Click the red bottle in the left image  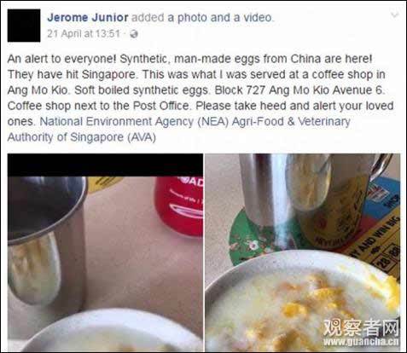[179, 206]
